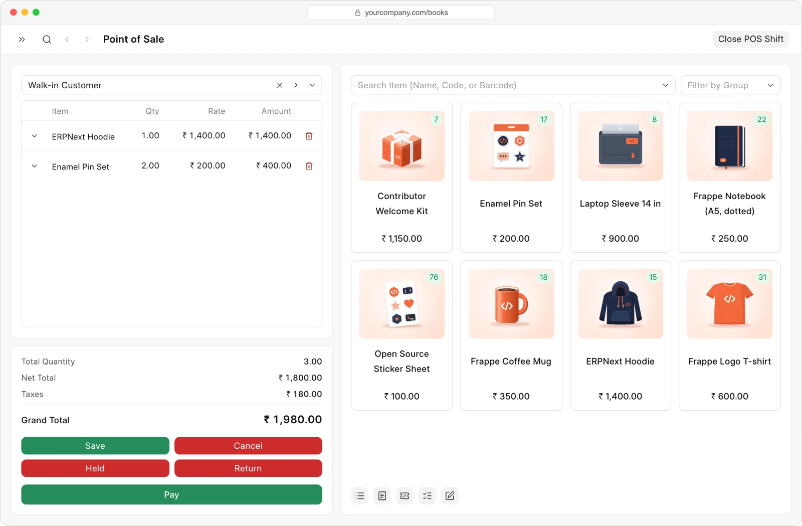Click the Held button

coord(95,468)
